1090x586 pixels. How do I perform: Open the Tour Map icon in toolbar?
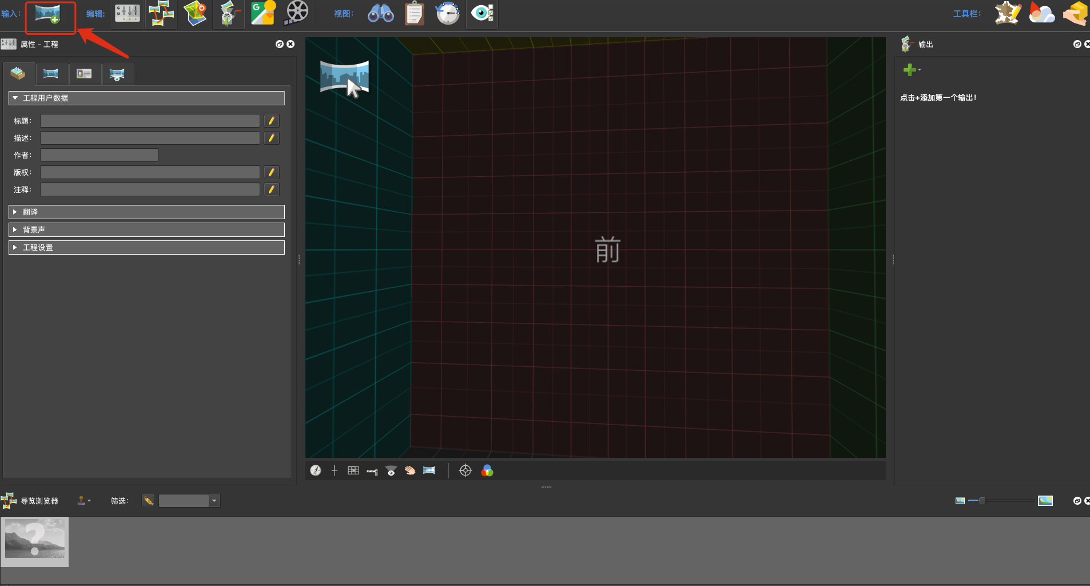click(x=195, y=14)
